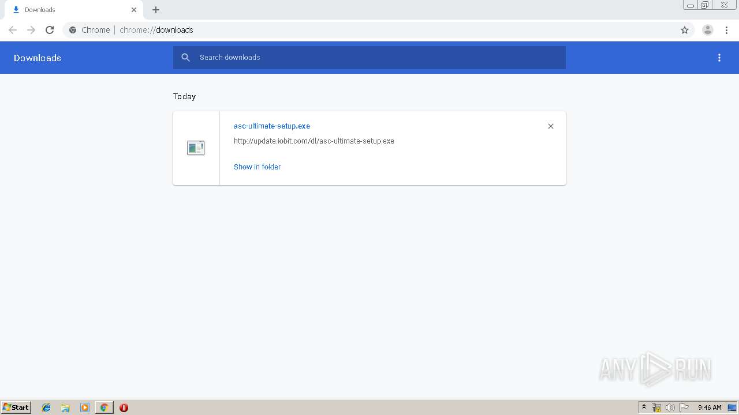Image resolution: width=739 pixels, height=415 pixels.
Task: Open the Action Center flag icon
Action: pos(684,408)
